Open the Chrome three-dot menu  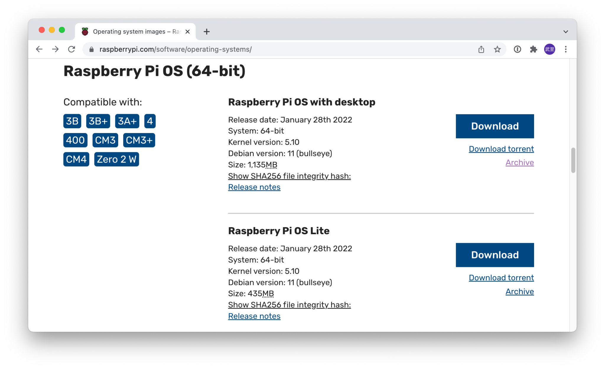coord(566,49)
